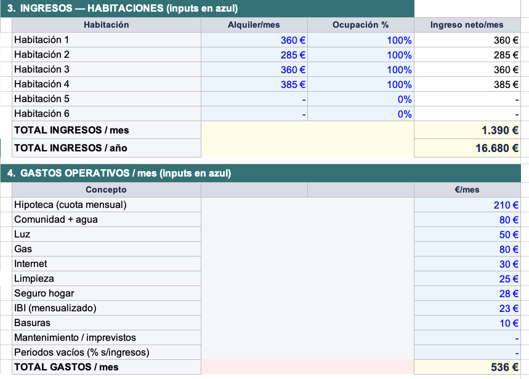Click Habitación 5 net income cell
The height and width of the screenshot is (379, 529).
[x=467, y=99]
